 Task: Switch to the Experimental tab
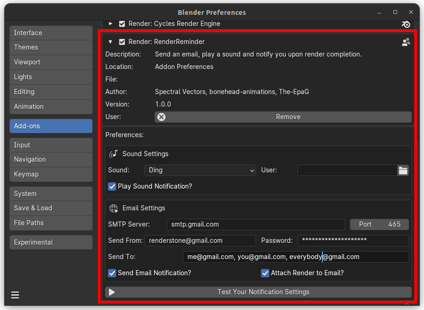click(51, 242)
